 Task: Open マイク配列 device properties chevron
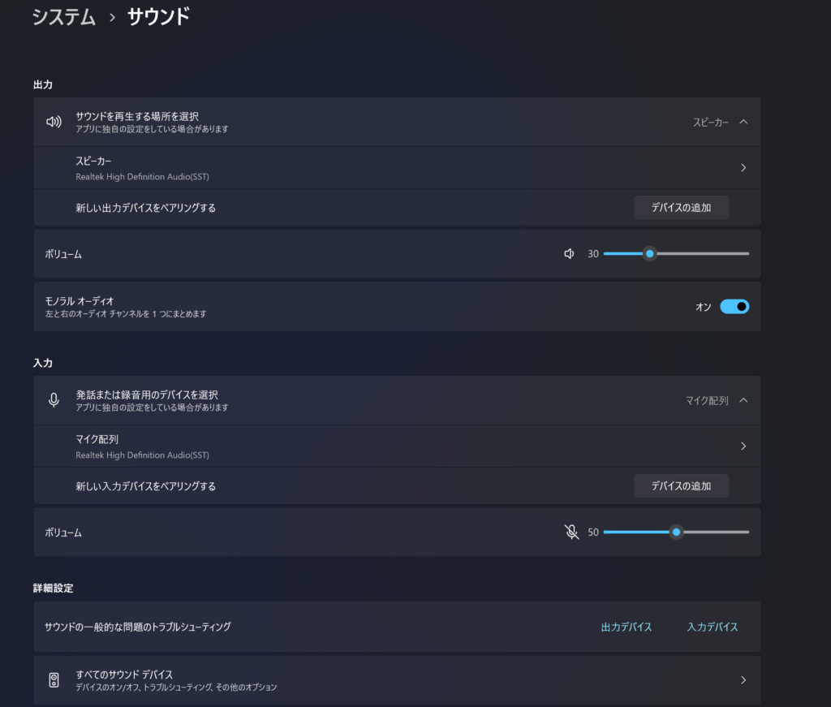point(743,446)
